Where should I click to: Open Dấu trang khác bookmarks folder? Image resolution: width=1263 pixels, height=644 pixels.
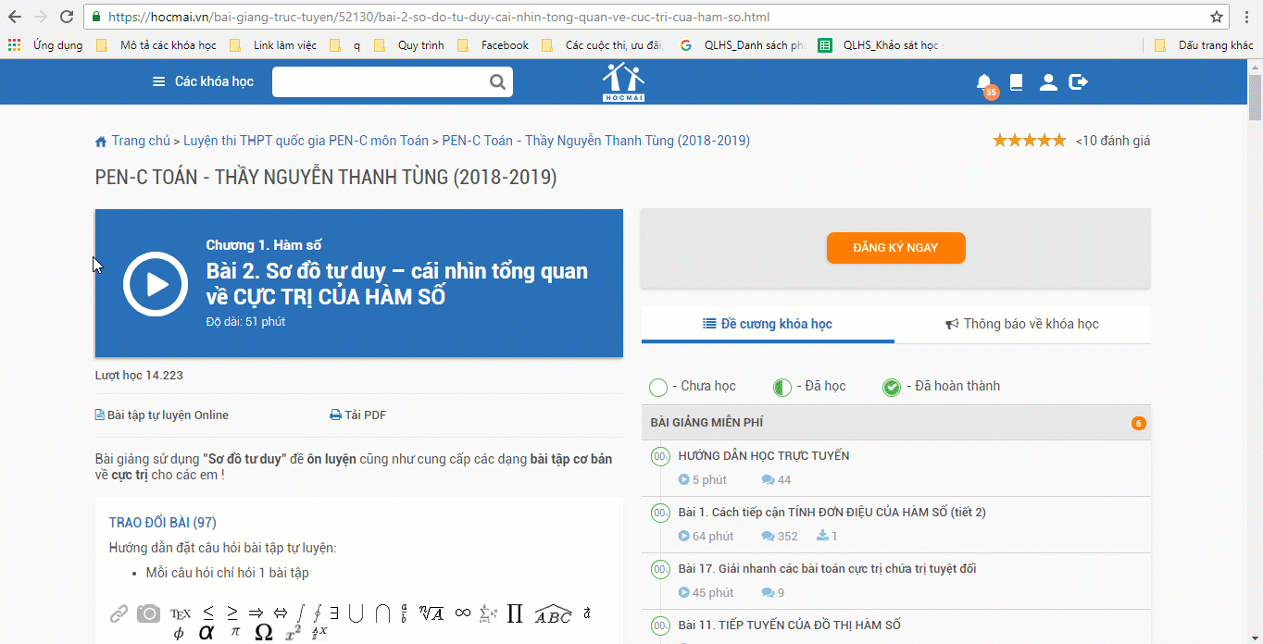(1204, 44)
